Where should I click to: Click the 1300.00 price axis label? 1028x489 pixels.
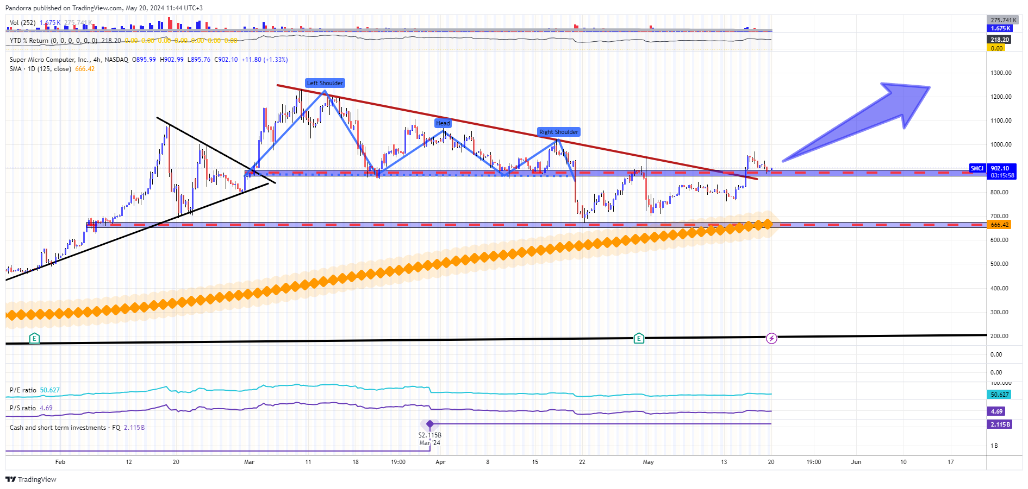tap(1001, 73)
